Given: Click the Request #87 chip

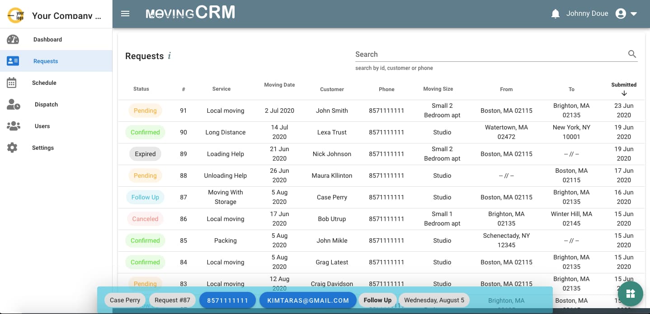Looking at the screenshot, I should tap(172, 300).
